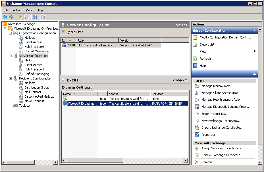Select the Exchange Certificates tab
The image size is (264, 172).
pos(77,87)
